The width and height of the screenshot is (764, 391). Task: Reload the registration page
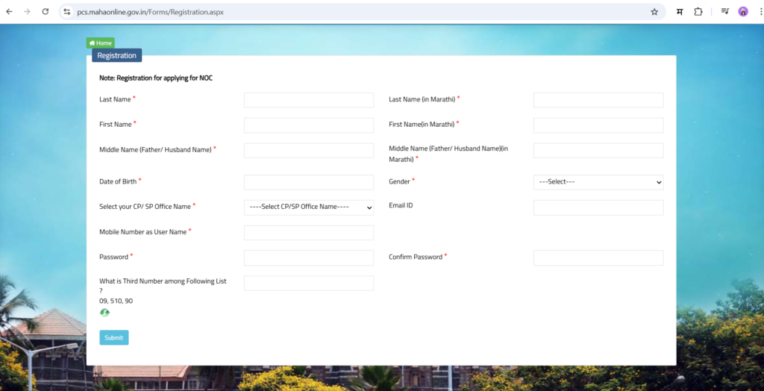tap(46, 12)
